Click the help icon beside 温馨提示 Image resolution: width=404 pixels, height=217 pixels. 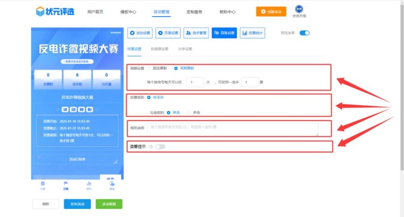coord(150,146)
